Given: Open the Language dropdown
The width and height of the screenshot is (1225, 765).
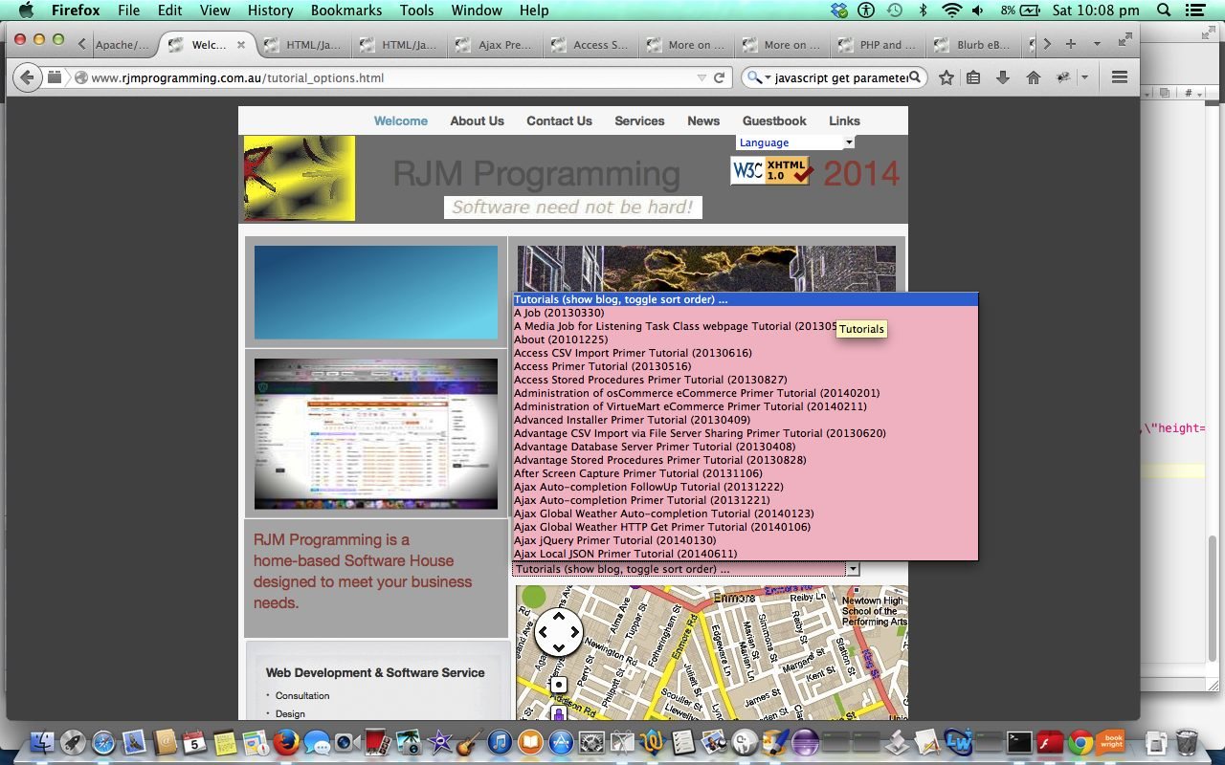Looking at the screenshot, I should [x=795, y=142].
